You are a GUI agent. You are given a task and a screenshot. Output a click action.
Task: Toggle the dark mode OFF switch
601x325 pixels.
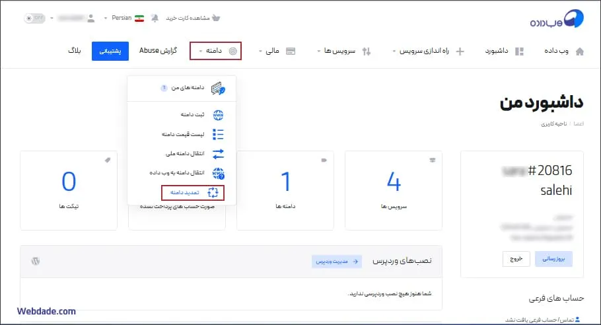pyautogui.click(x=34, y=18)
